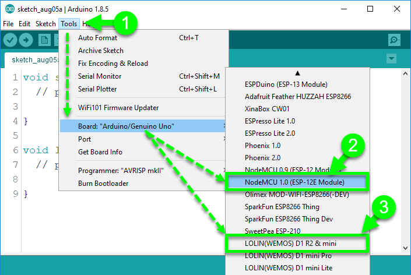Open the tab options dropdown arrow
Viewport: 411px width, 275px height.
click(391, 58)
